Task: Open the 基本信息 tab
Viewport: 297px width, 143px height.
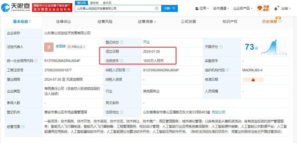Action: coord(22,22)
